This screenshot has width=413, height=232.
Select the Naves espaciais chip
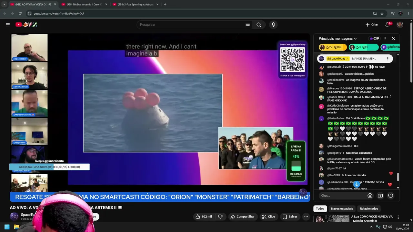pyautogui.click(x=342, y=209)
